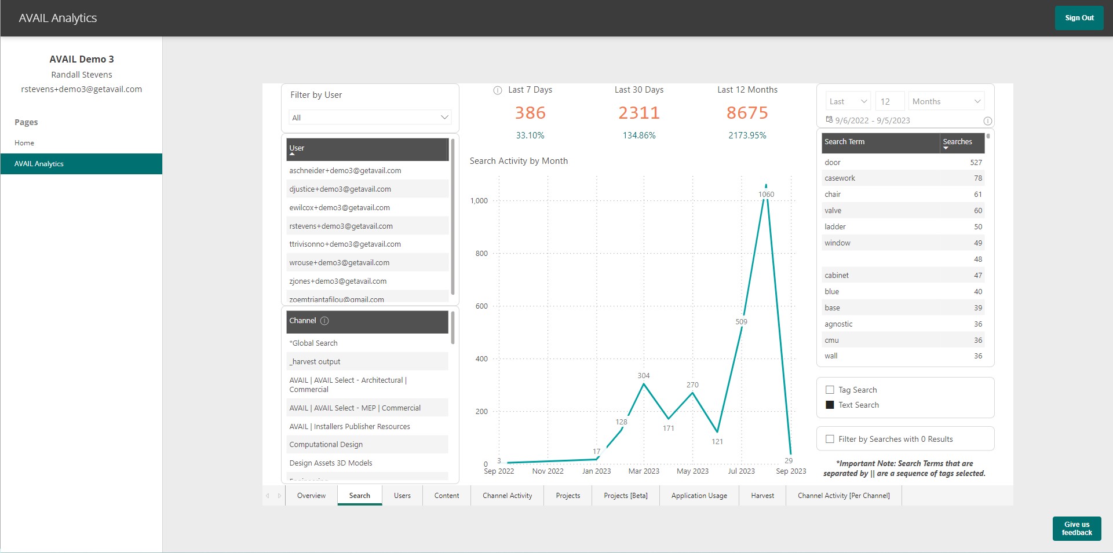Toggle the Text Search checkbox
Viewport: 1113px width, 553px height.
tap(830, 405)
